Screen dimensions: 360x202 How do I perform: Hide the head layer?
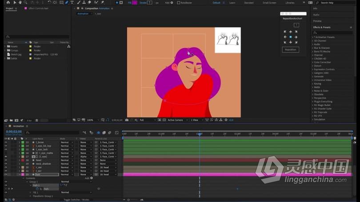coord(6,160)
